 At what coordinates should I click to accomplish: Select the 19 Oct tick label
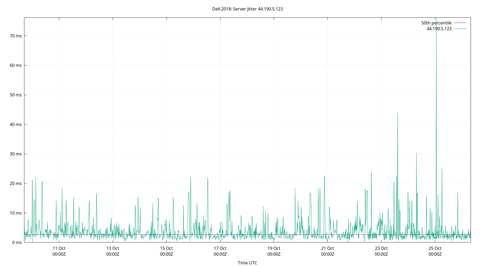click(274, 248)
